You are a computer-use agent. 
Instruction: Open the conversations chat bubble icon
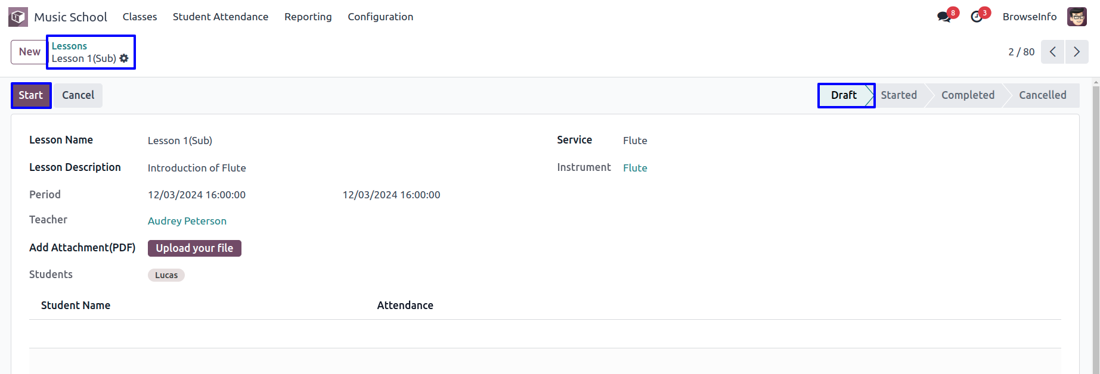pos(944,17)
